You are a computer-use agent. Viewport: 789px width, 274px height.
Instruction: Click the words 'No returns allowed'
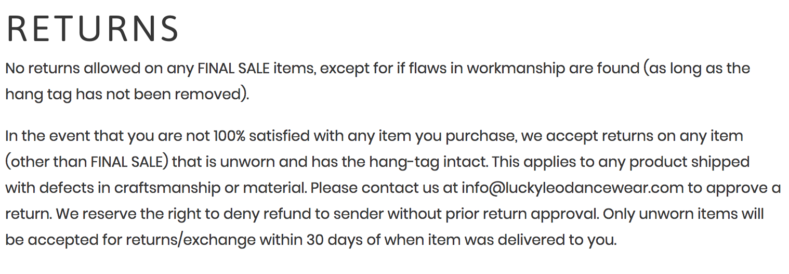[x=73, y=69]
